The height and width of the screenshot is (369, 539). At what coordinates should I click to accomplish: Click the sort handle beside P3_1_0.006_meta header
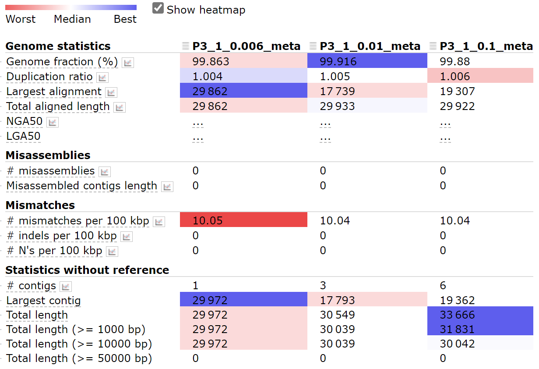click(x=185, y=45)
